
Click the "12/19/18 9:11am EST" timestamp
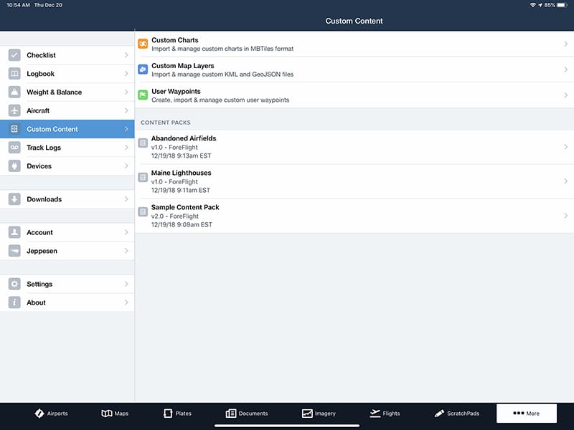click(x=181, y=190)
